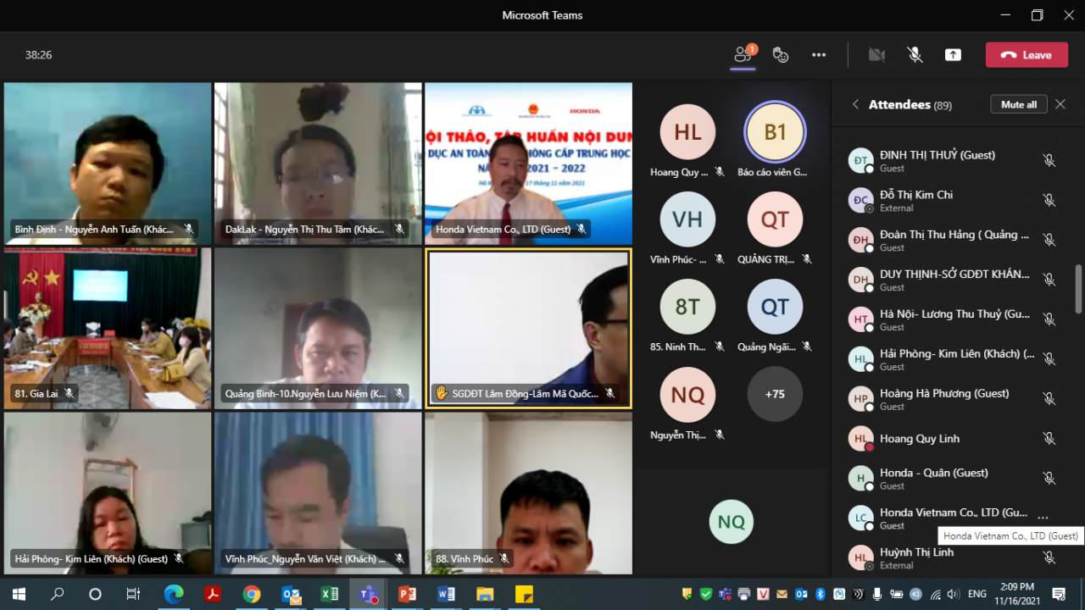Open the participants panel icon
Viewport: 1085px width, 610px height.
743,55
